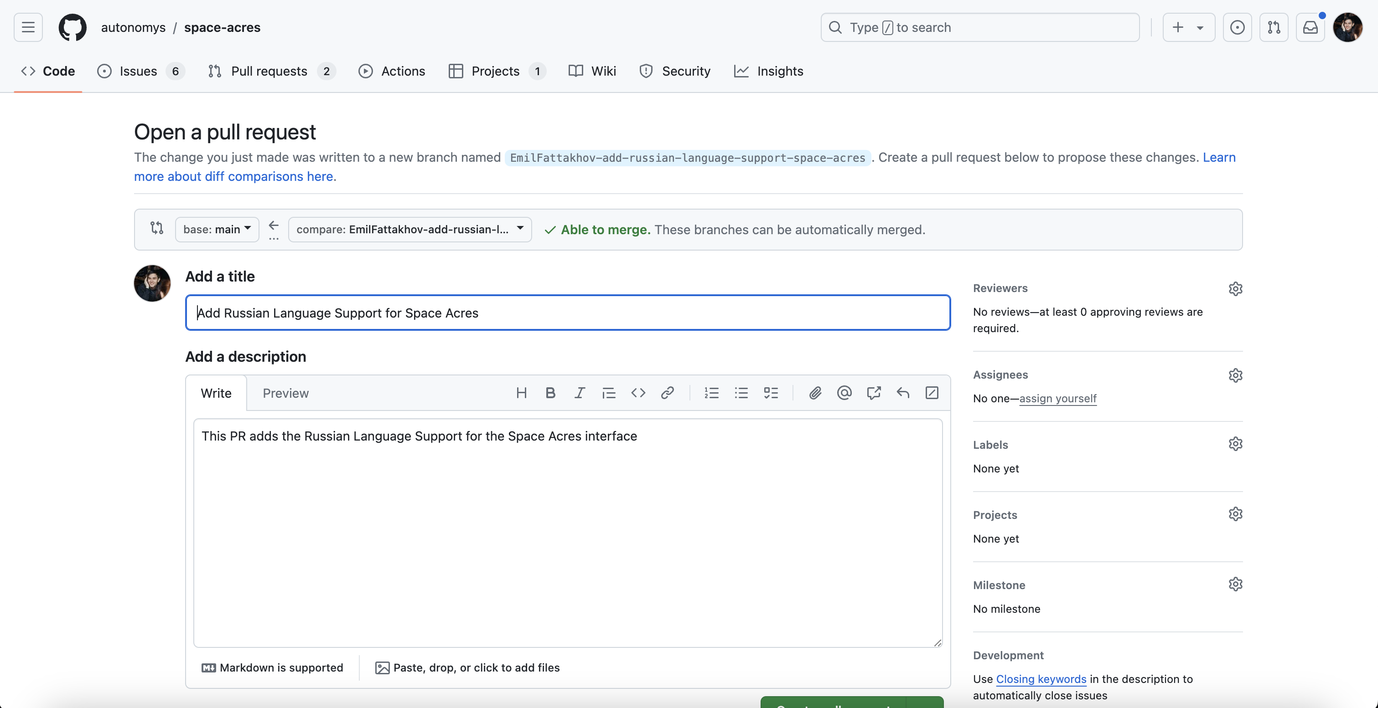This screenshot has height=708, width=1378.
Task: Open saved replies arrow icon
Action: coord(903,393)
